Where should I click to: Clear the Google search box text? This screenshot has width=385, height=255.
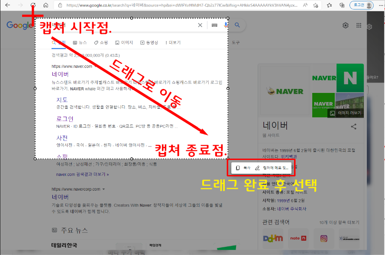tap(200, 25)
